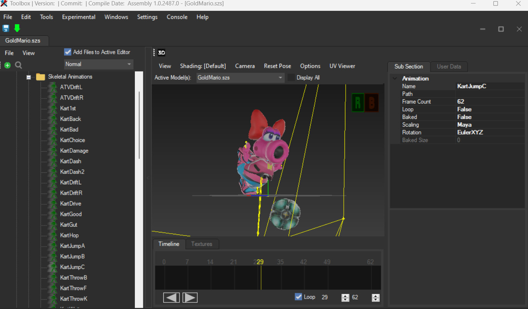Open the Active Model(s) dropdown
This screenshot has height=309, width=528.
280,77
